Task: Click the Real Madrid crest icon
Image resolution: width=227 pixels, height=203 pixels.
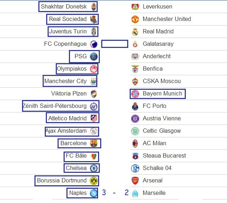Action: (x=135, y=32)
